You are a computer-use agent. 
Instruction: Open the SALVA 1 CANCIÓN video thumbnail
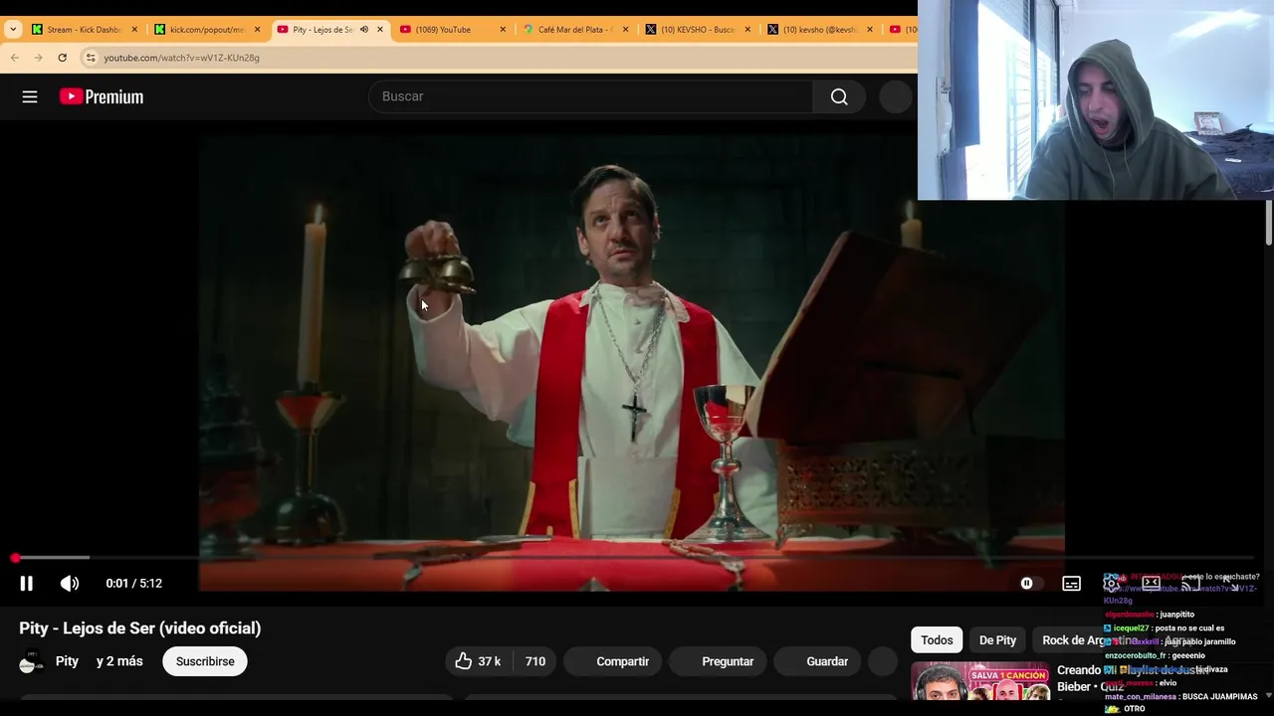coord(980,681)
